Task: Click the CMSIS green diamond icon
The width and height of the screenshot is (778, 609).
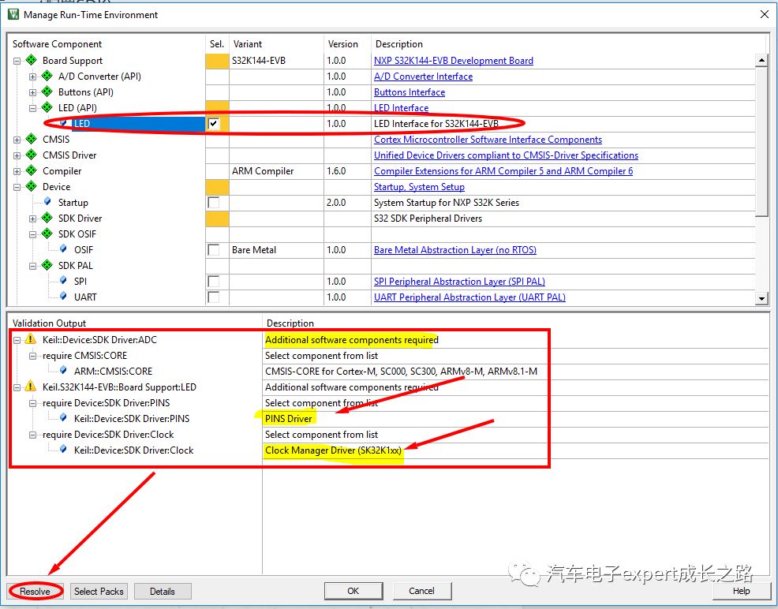Action: tap(32, 140)
